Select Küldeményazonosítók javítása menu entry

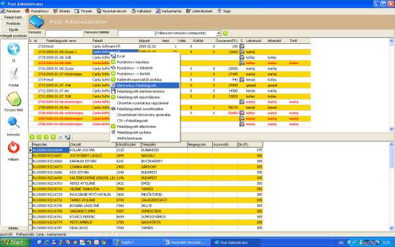145,80
